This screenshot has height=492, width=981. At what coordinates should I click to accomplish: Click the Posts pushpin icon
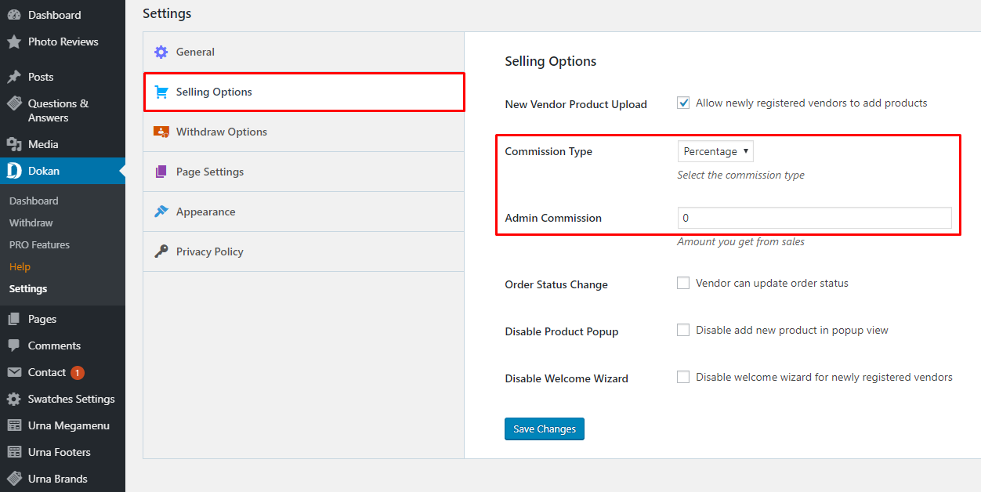pos(14,77)
